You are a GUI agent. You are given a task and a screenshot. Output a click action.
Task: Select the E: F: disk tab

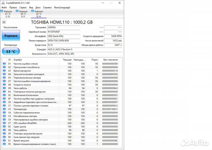point(23,14)
